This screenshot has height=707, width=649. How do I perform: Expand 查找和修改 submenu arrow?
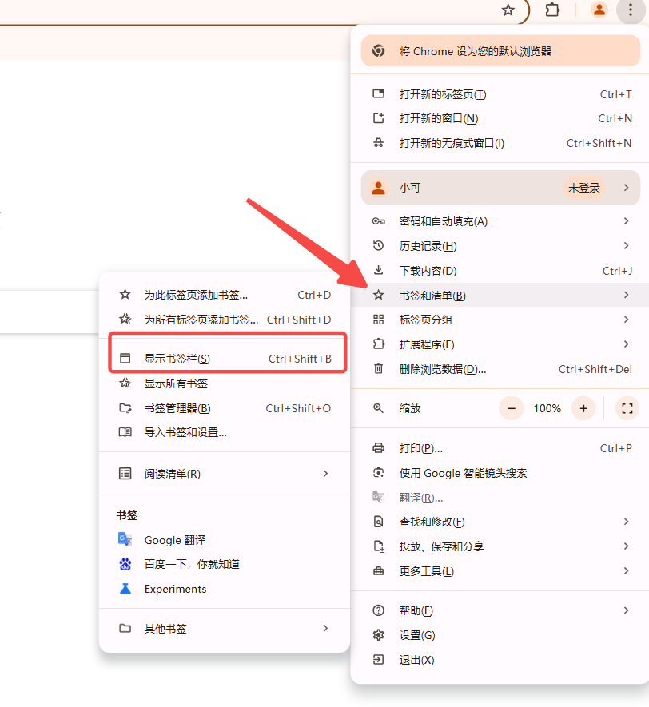626,522
